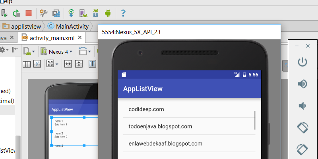Click the Sync Project with Gradle icon
The height and width of the screenshot is (159, 318).
71,14
